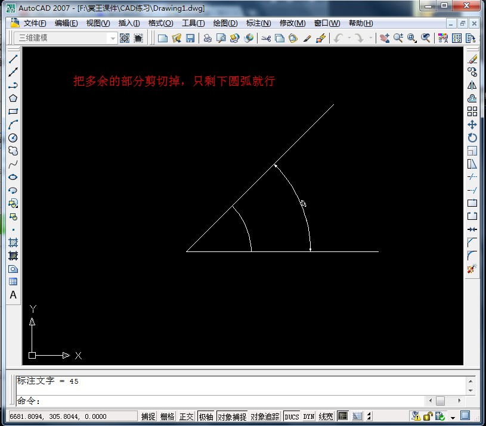
Task: Open the 绘图(D) menu
Action: tap(225, 23)
